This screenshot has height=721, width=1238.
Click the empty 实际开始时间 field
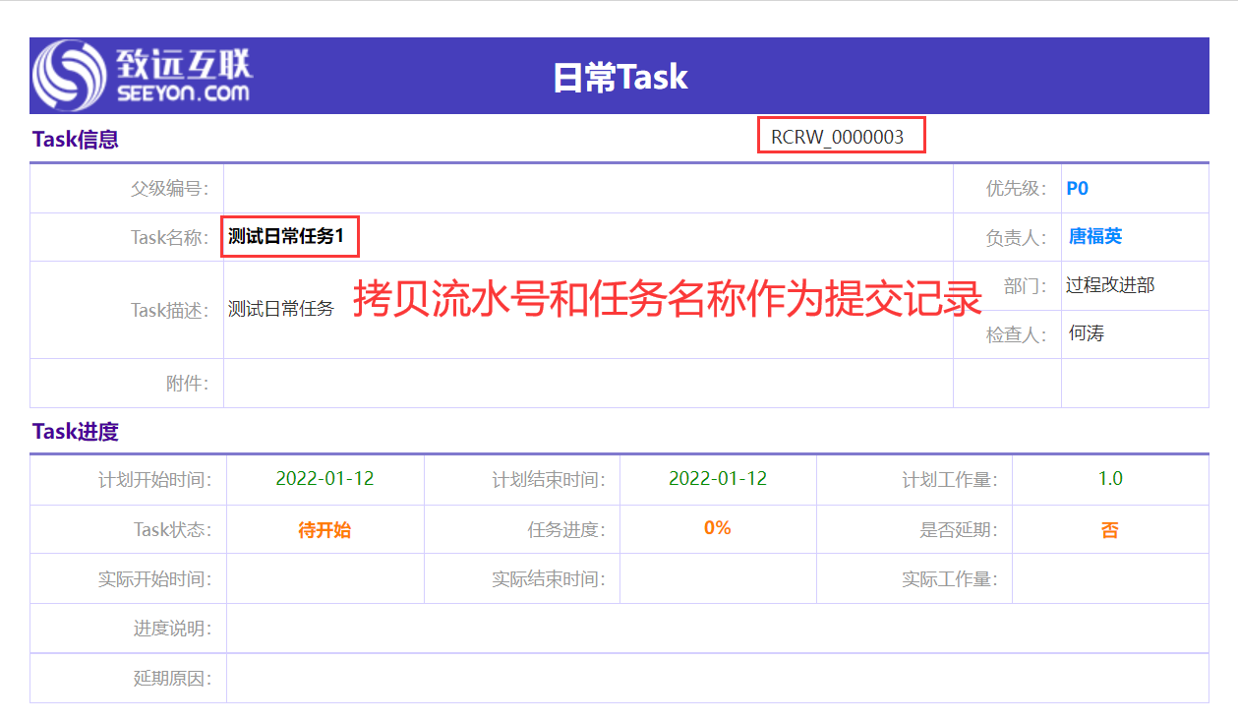click(324, 579)
